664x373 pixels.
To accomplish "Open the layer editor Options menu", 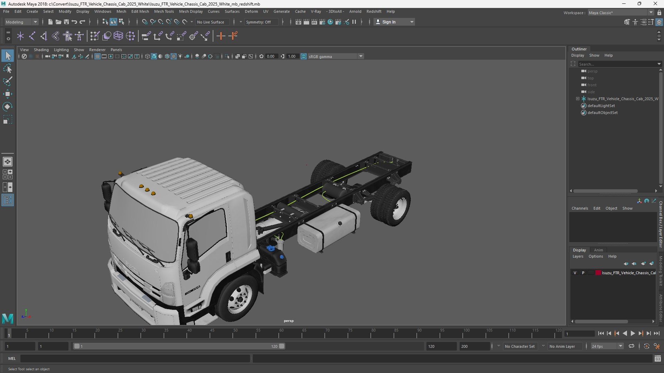I will (x=596, y=256).
